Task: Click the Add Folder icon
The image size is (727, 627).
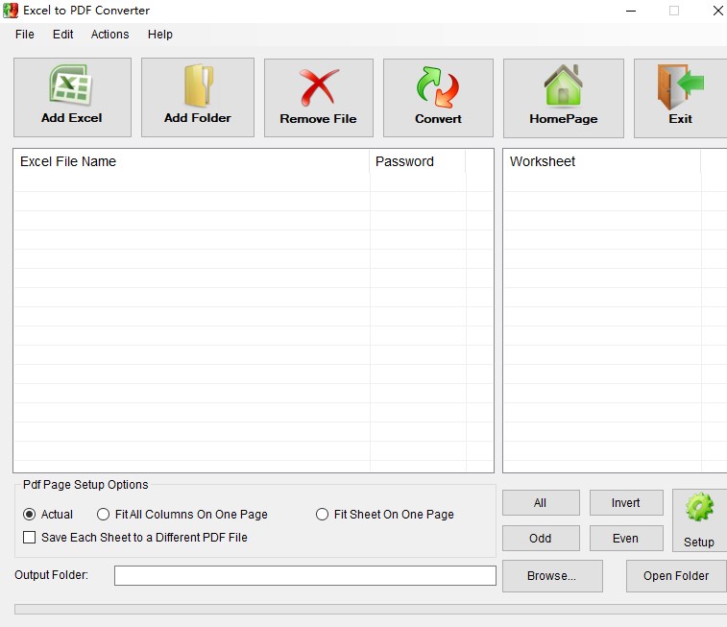Action: click(197, 86)
